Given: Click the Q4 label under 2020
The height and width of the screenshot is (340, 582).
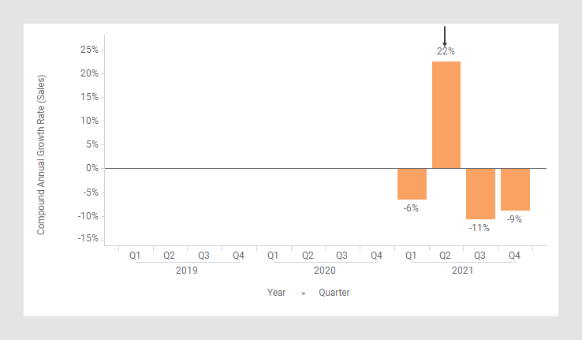Looking at the screenshot, I should pos(376,256).
